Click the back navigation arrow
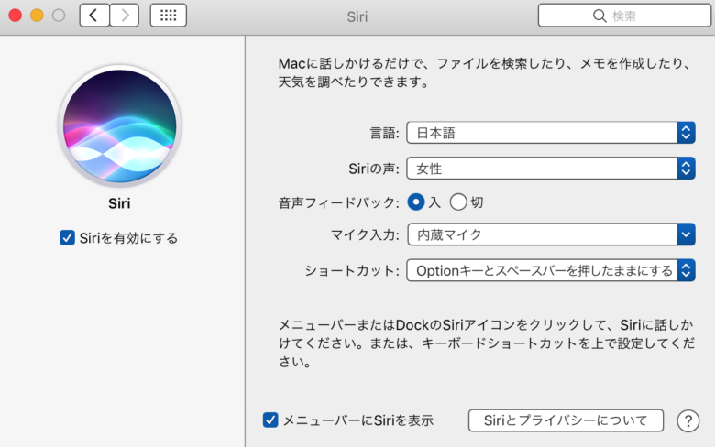This screenshot has height=447, width=715. pos(94,16)
